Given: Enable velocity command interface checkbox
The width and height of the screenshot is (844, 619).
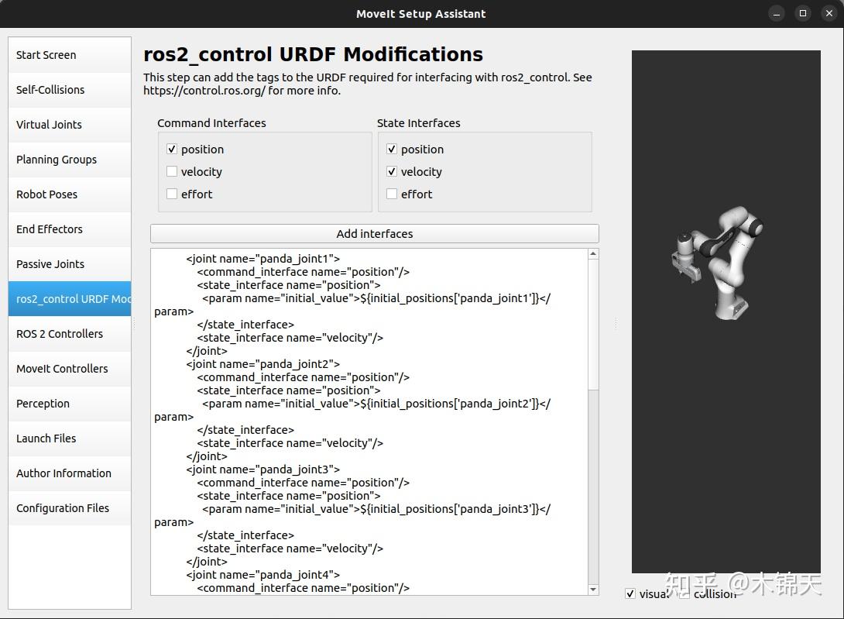Looking at the screenshot, I should (171, 171).
